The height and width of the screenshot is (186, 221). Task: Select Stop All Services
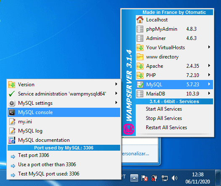click(174, 118)
